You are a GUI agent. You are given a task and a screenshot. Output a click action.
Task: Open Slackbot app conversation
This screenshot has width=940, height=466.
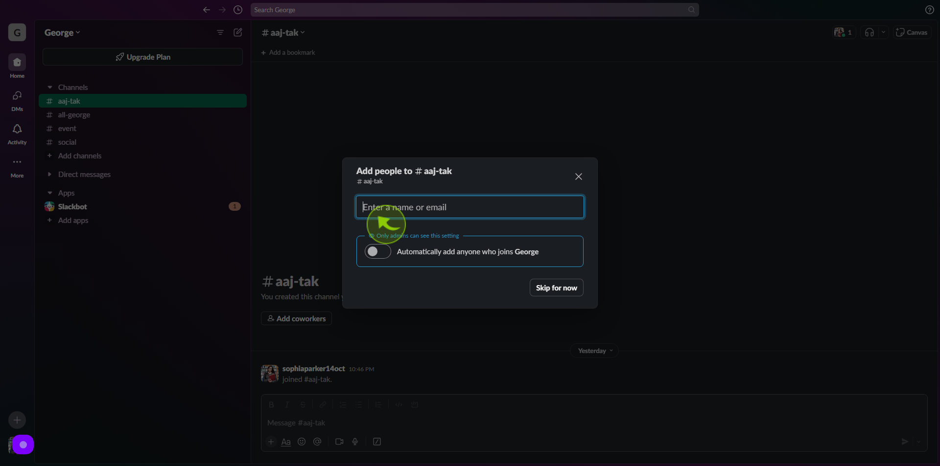click(142, 206)
